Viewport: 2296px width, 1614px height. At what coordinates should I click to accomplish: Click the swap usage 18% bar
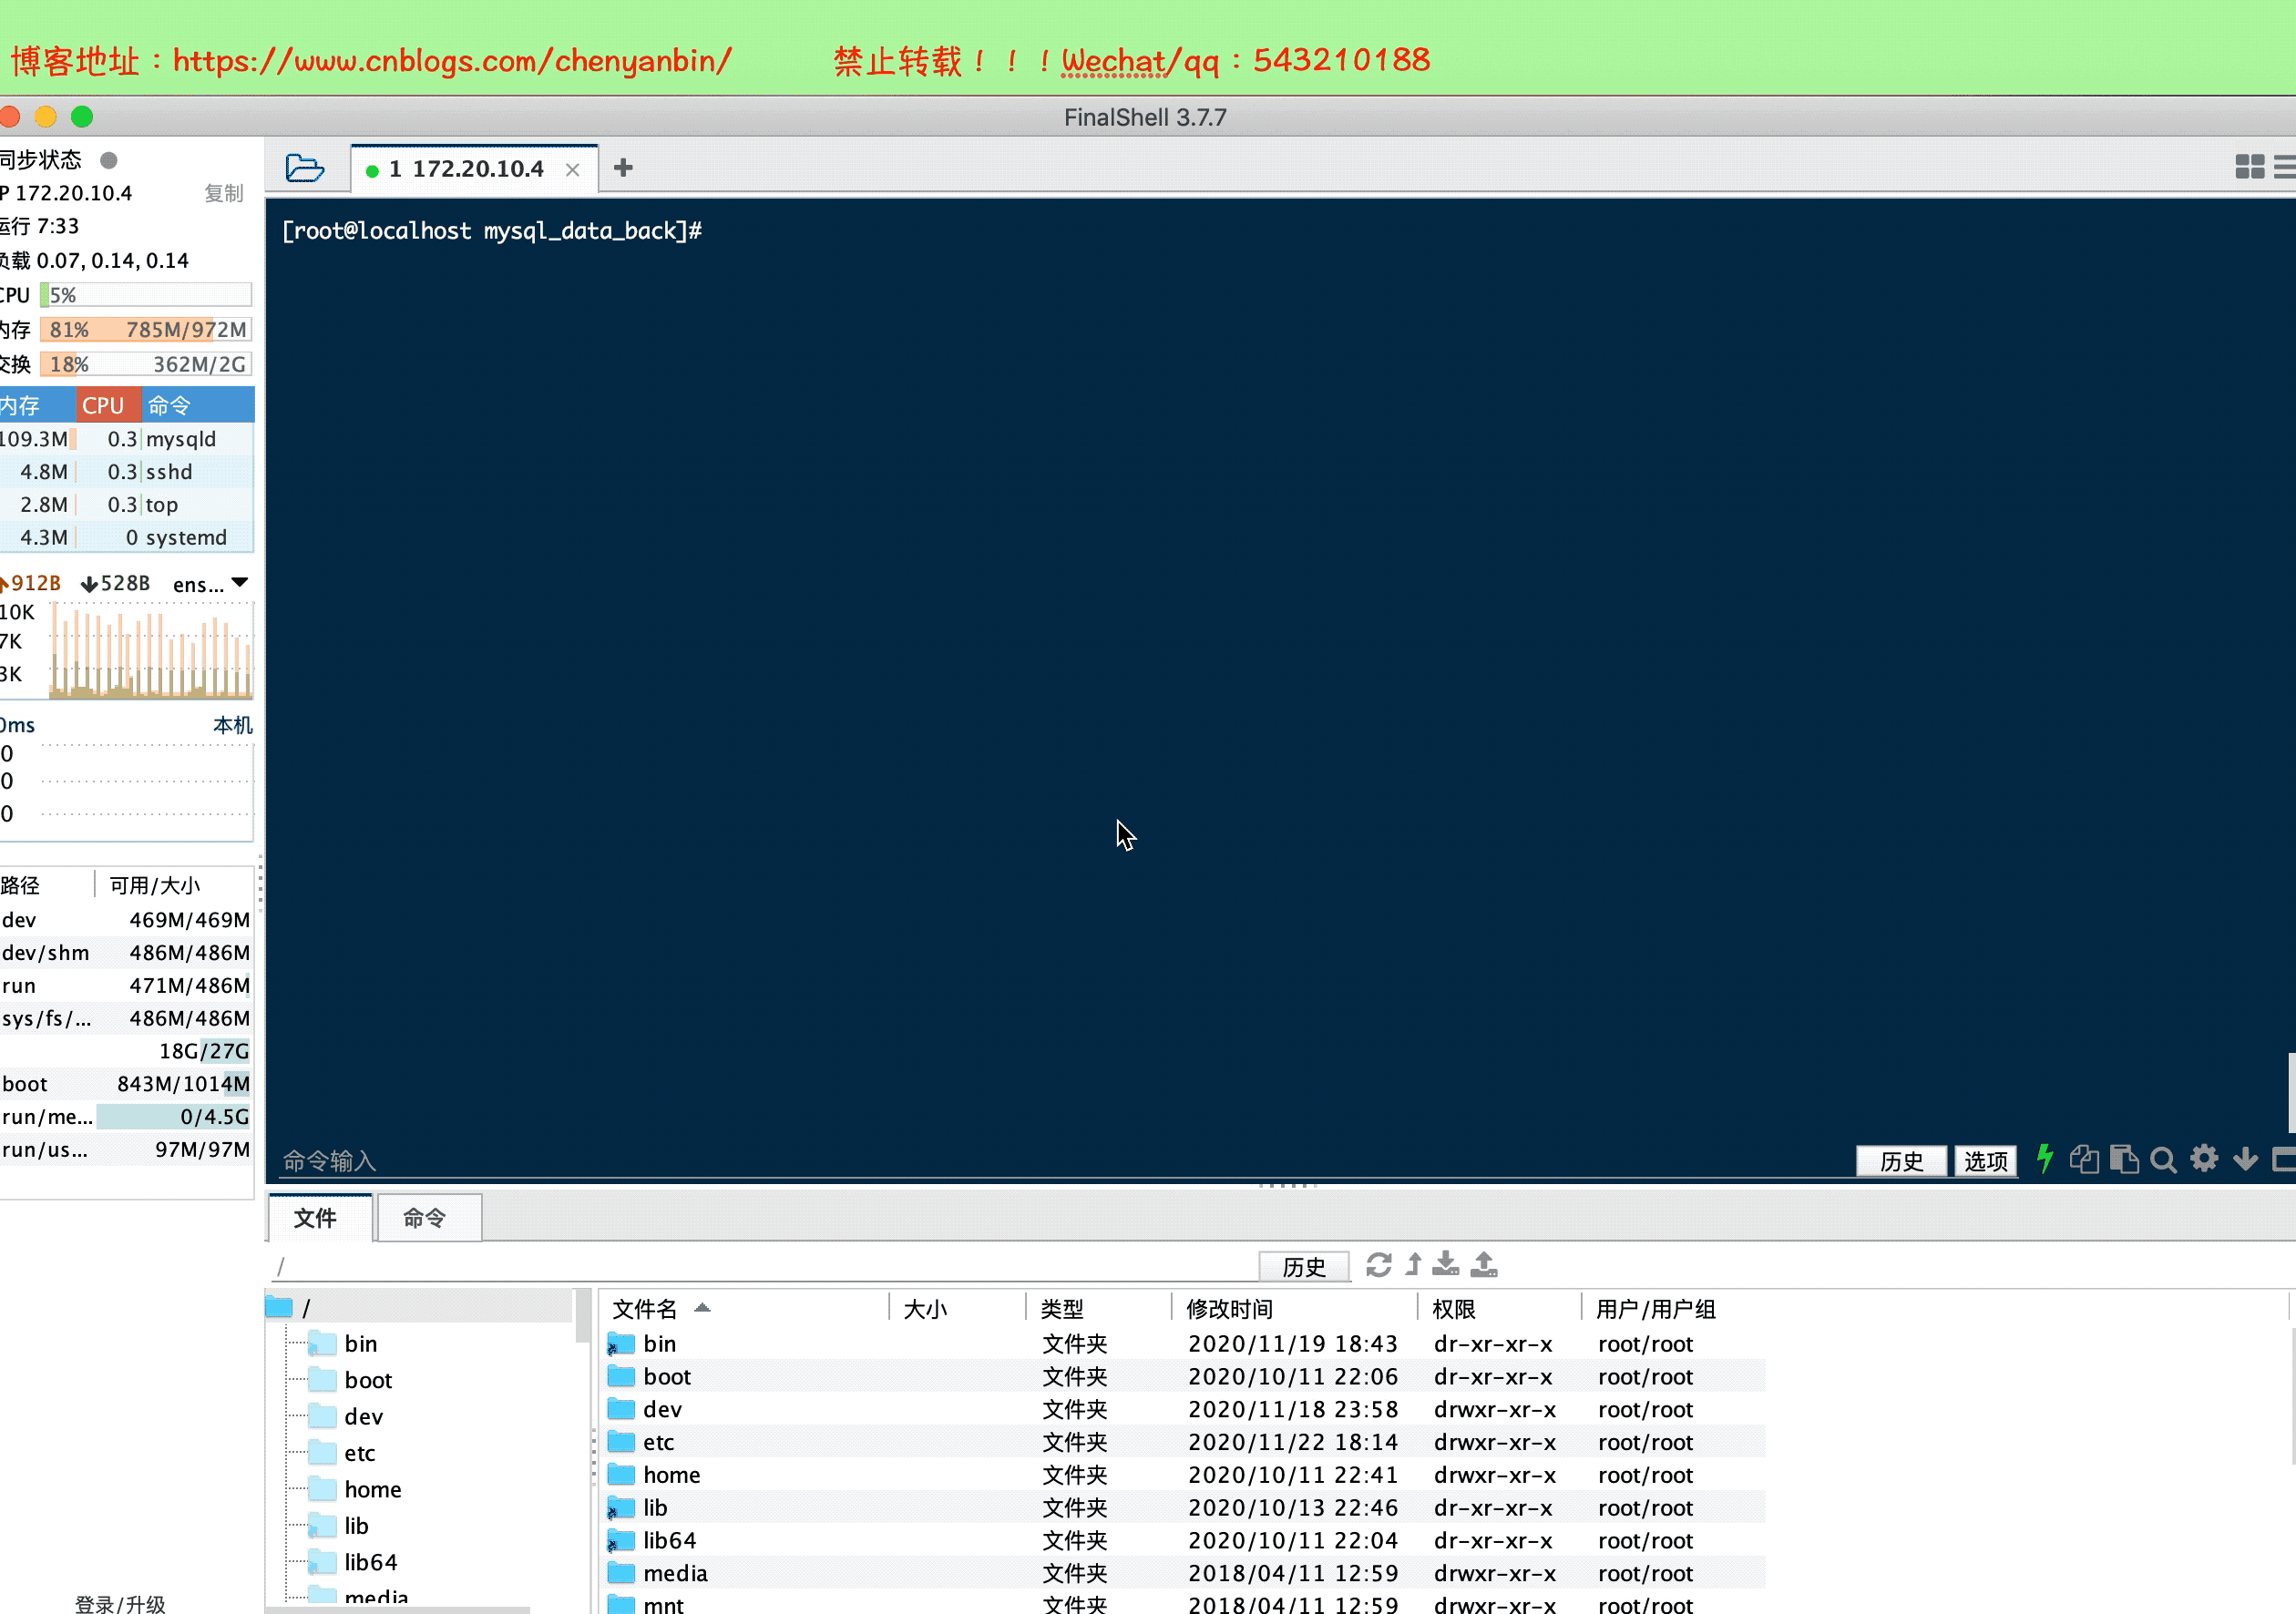(145, 365)
